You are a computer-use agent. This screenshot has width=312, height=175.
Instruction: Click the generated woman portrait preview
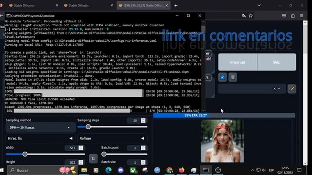coord(222,141)
